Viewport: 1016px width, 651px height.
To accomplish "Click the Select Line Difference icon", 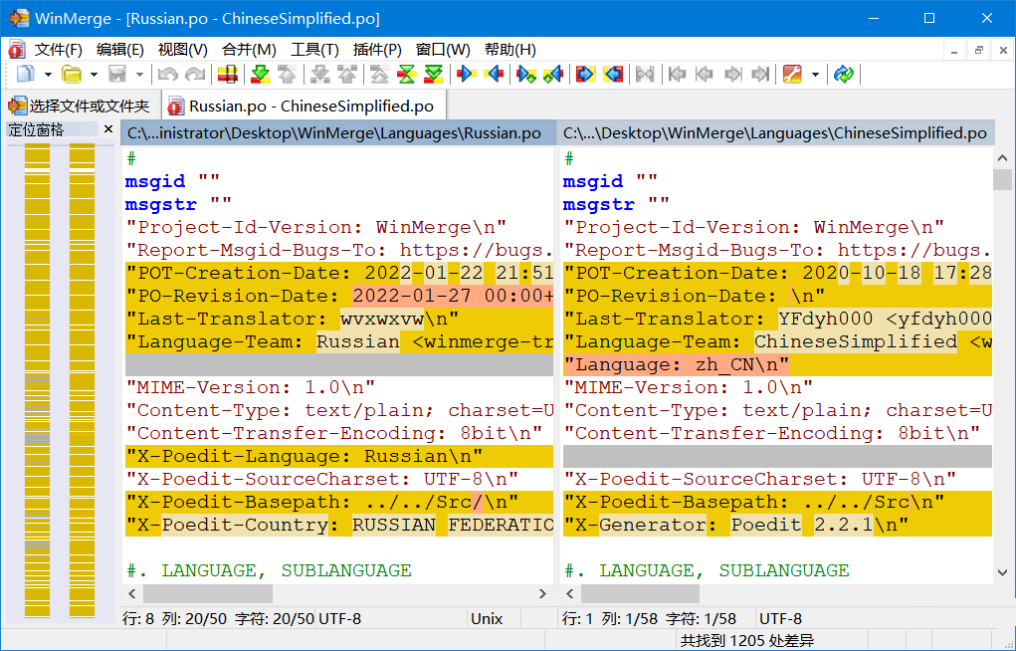I will click(228, 75).
